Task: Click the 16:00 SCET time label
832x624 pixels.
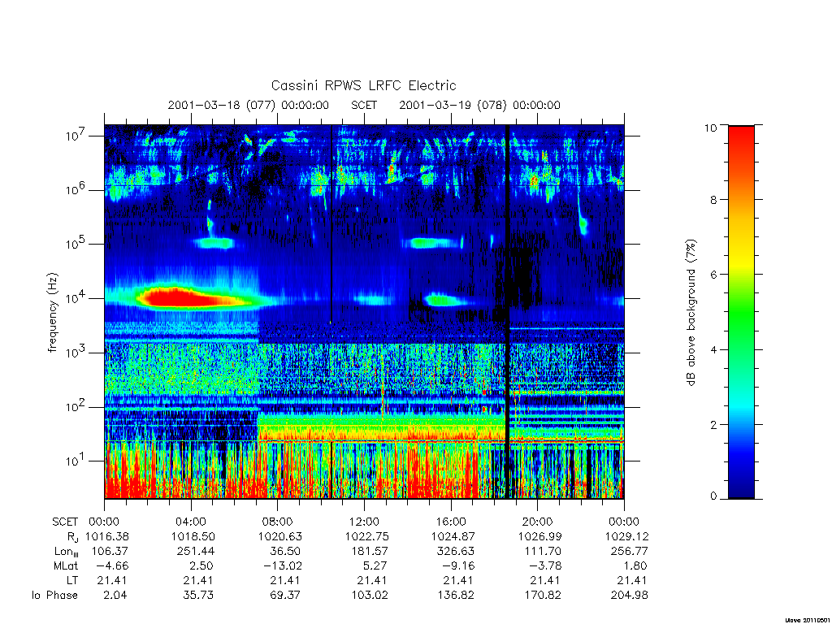Action: pos(450,522)
